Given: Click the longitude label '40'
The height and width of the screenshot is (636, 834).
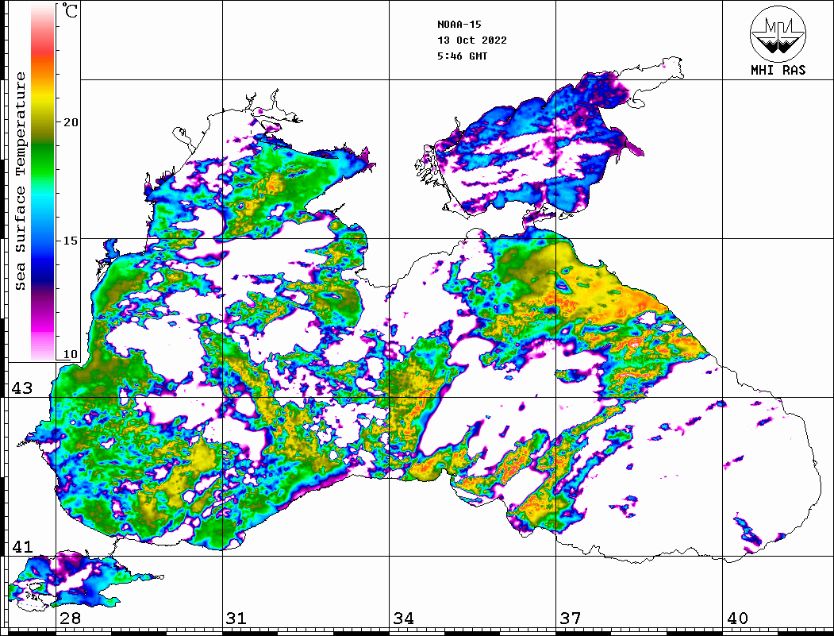Looking at the screenshot, I should click(x=737, y=619).
